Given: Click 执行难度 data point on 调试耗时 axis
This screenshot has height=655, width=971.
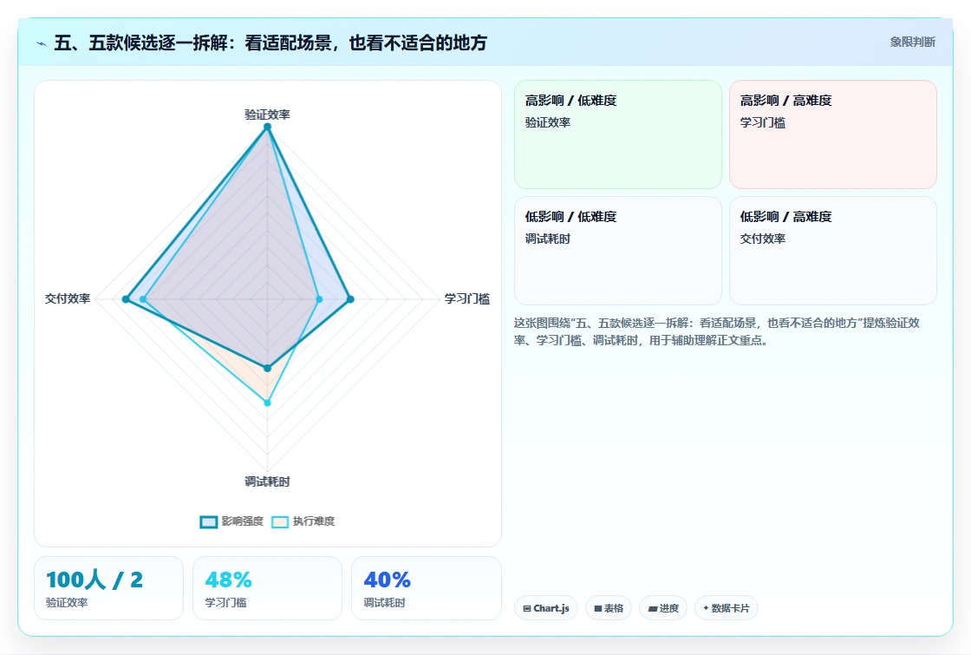Looking at the screenshot, I should pos(268,403).
